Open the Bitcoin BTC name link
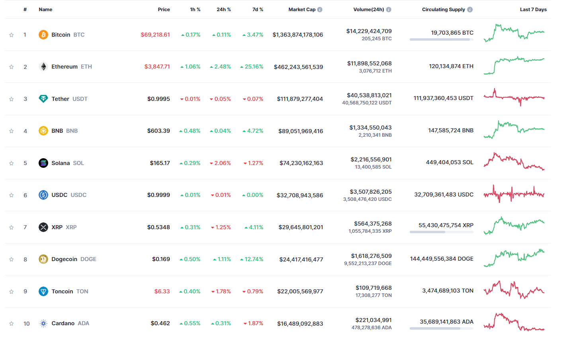The height and width of the screenshot is (338, 573). pyautogui.click(x=68, y=35)
